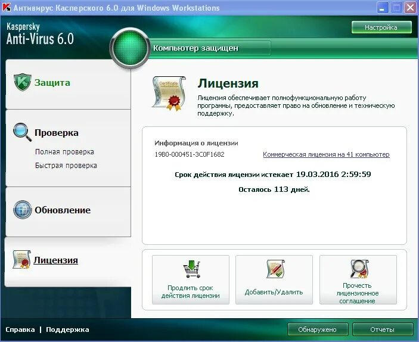Click the shopping cart renew icon
The height and width of the screenshot is (342, 419).
point(191,269)
